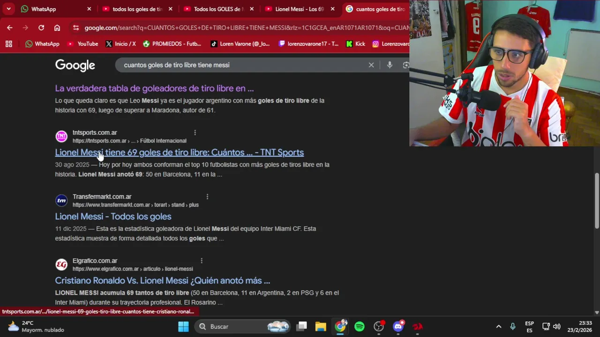Close the 'todos los goles de tiro' tab

pyautogui.click(x=170, y=9)
